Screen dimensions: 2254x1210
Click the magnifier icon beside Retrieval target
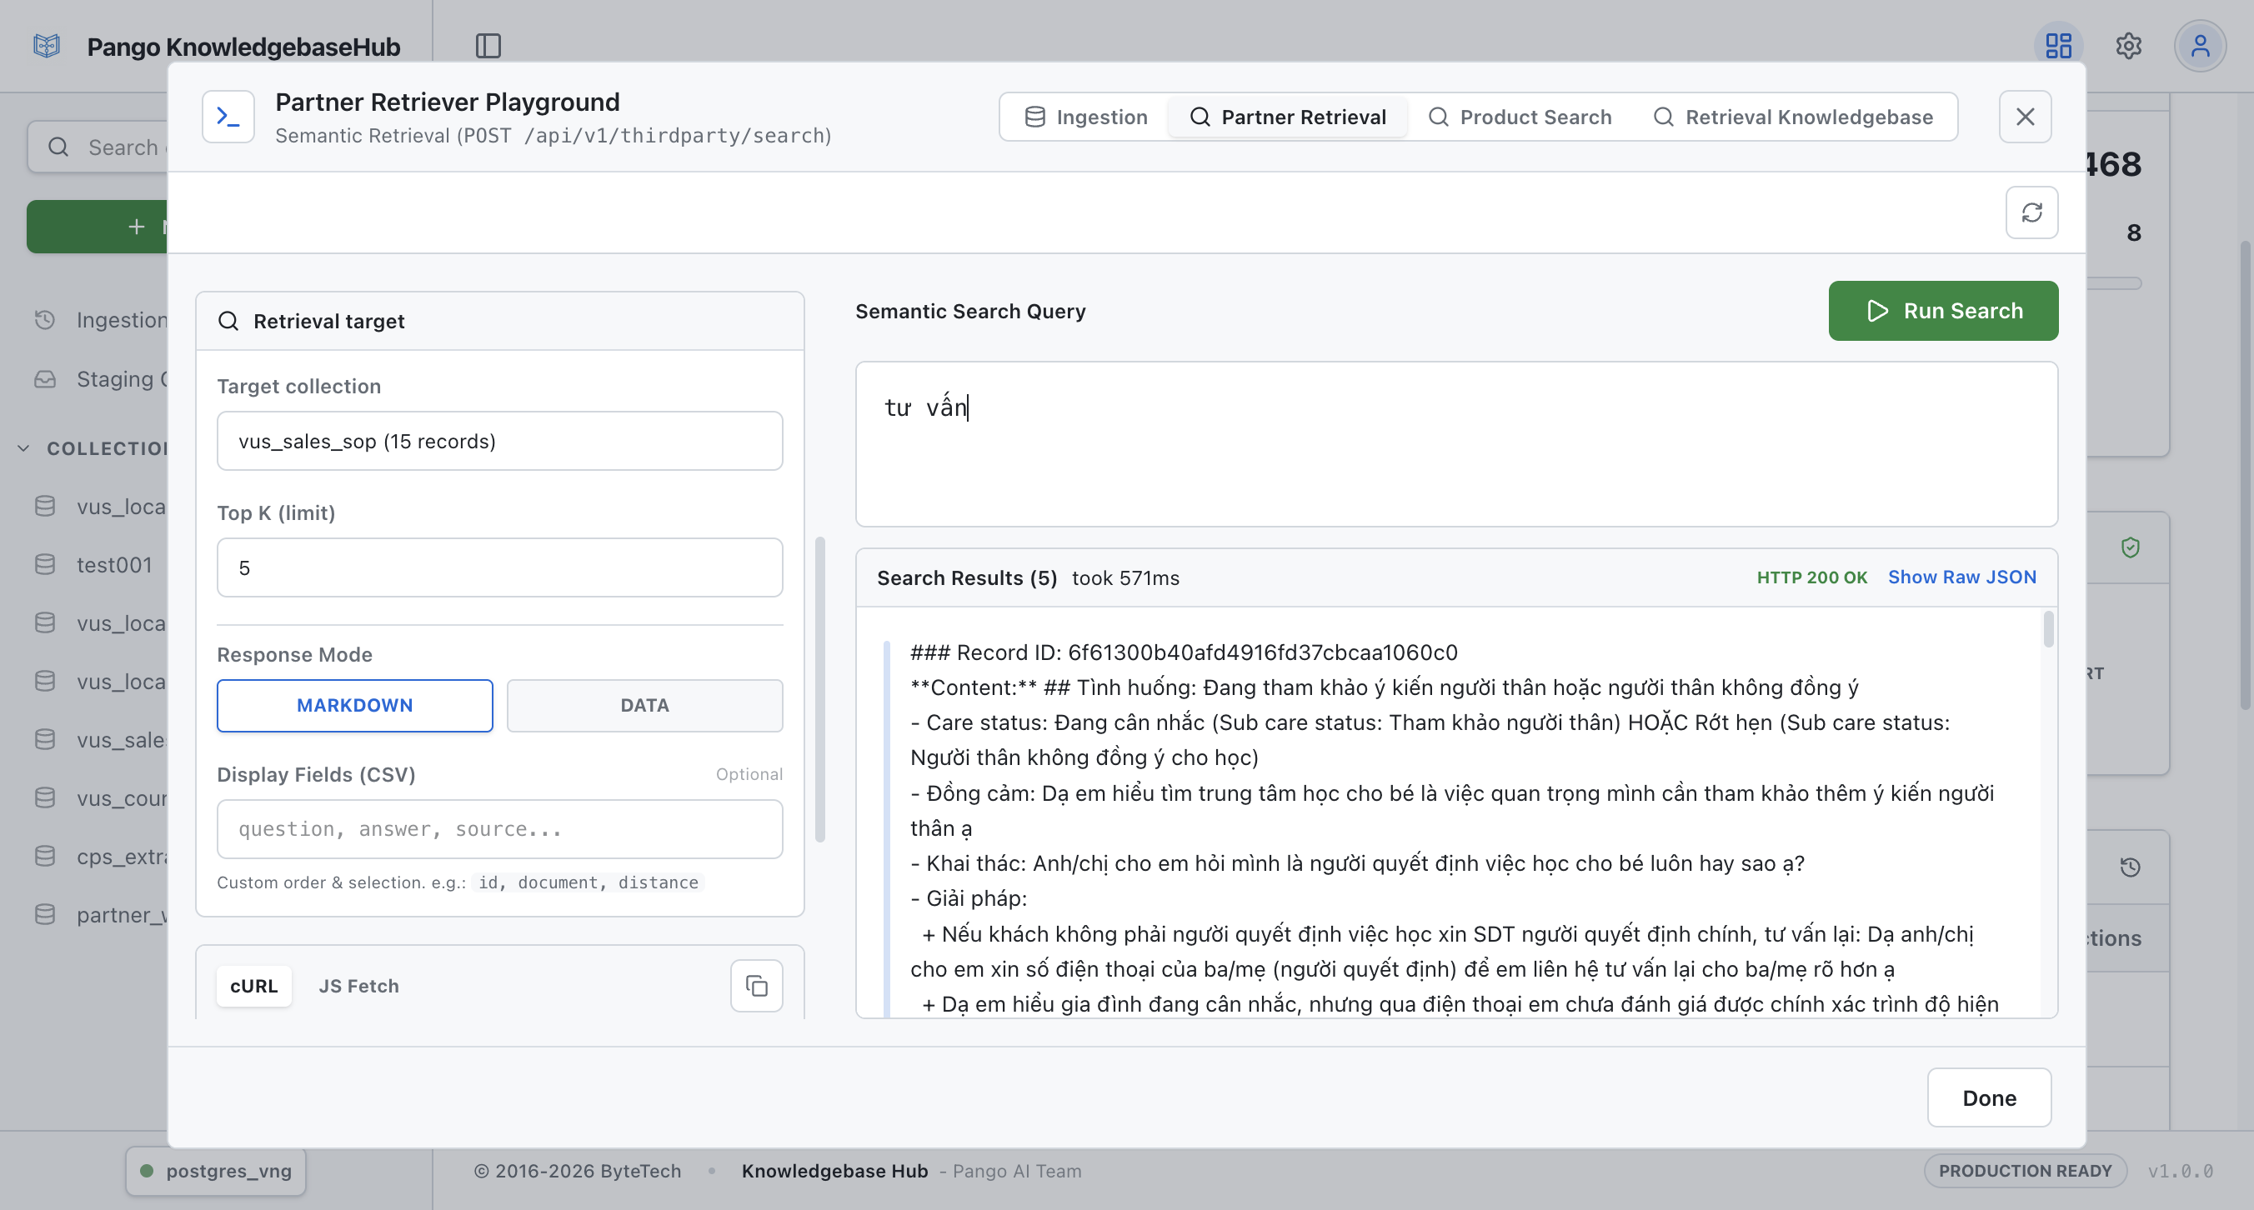(x=228, y=321)
